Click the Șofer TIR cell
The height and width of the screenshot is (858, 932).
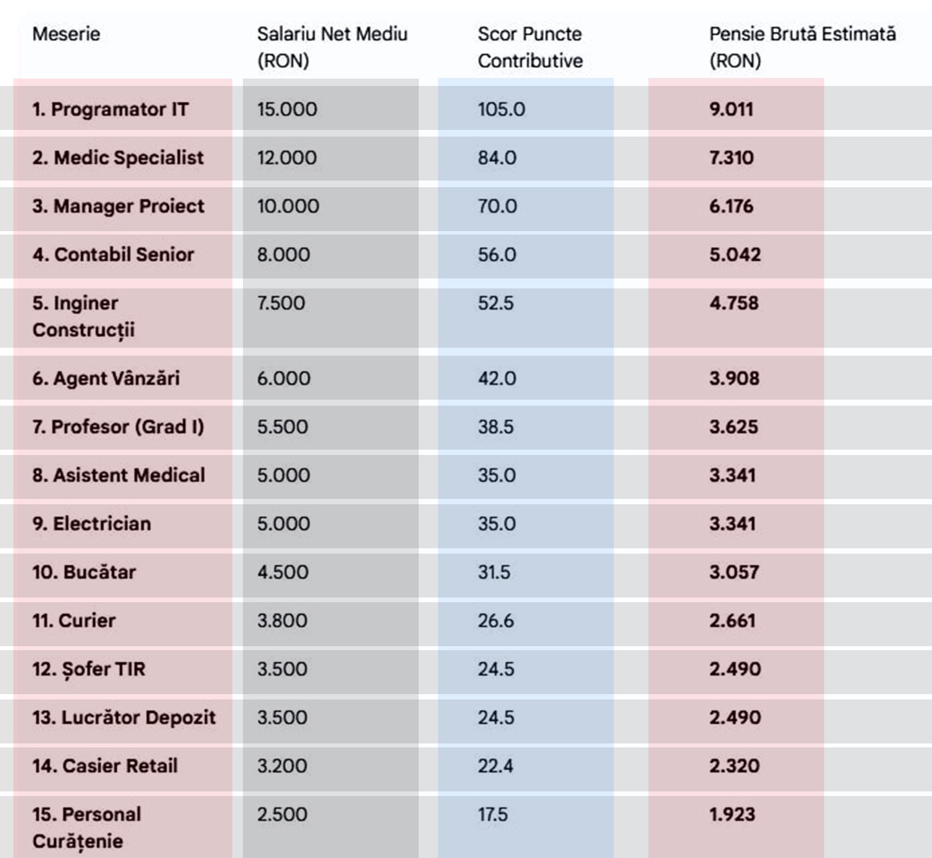point(89,669)
